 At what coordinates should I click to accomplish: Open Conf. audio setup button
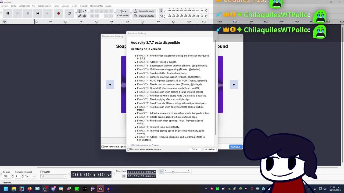[x=123, y=13]
